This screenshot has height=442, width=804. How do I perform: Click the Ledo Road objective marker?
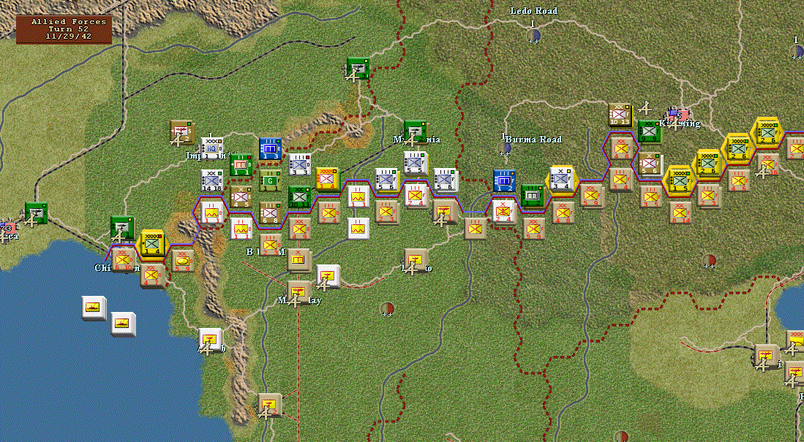point(533,36)
